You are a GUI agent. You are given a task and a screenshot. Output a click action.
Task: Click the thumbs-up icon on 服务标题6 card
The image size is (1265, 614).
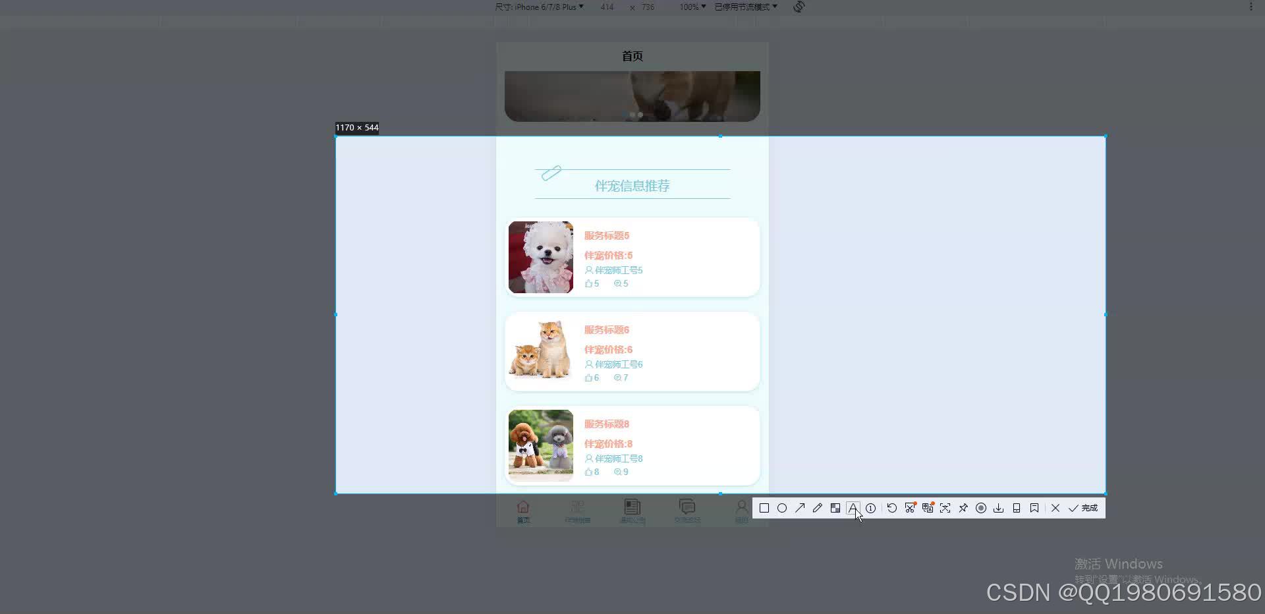tap(588, 378)
